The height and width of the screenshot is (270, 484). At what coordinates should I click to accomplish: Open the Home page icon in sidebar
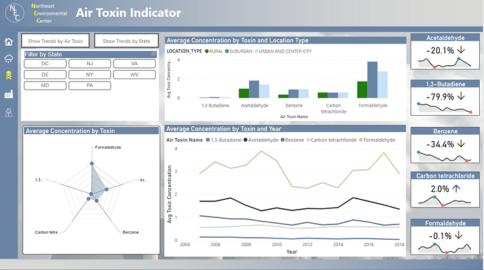[x=8, y=41]
